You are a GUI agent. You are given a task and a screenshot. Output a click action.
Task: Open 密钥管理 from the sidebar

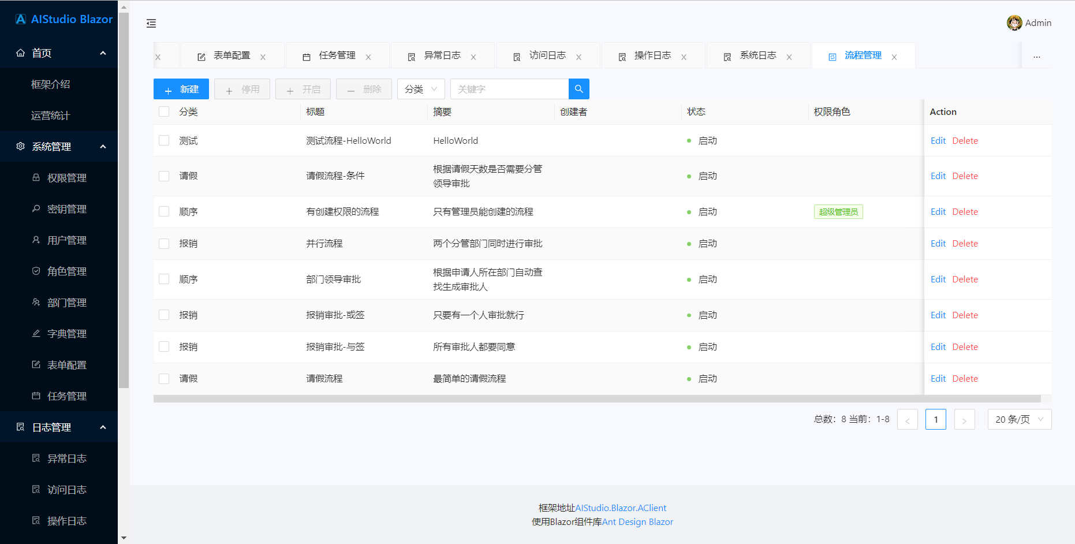click(66, 208)
